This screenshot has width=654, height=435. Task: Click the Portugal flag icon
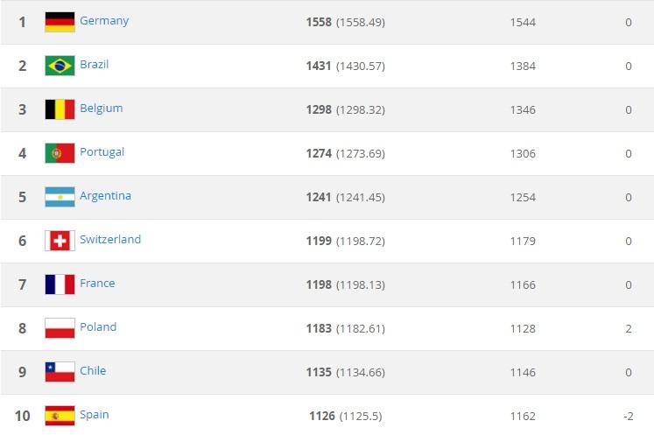tap(60, 153)
